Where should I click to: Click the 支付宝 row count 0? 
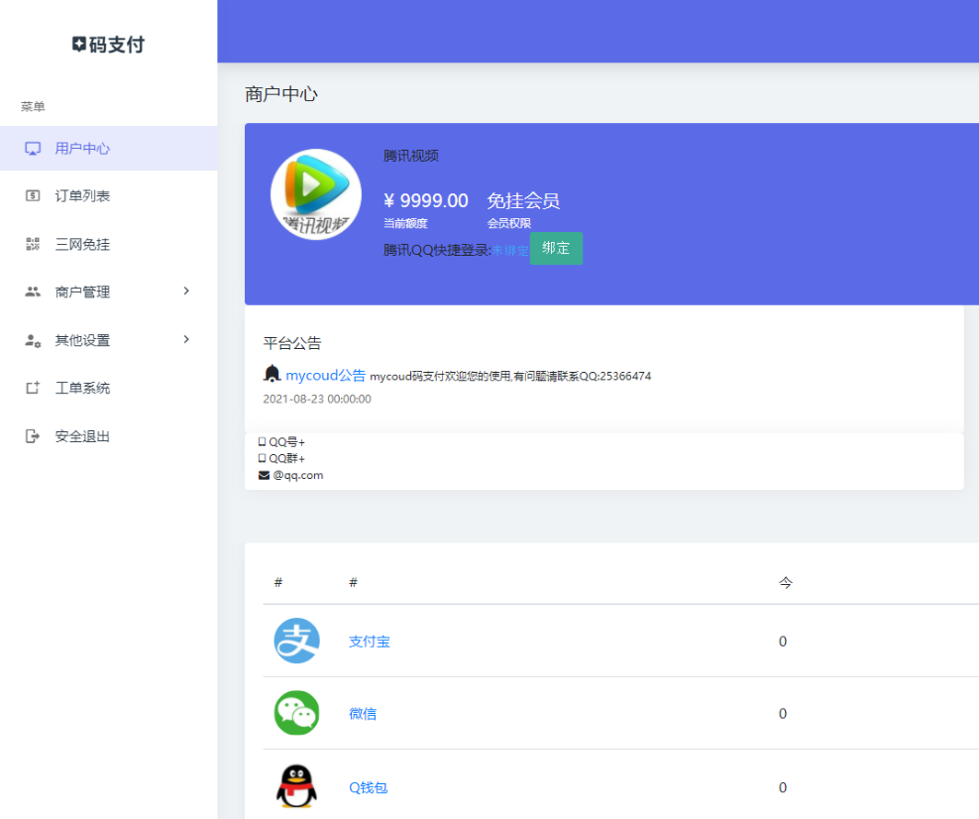[783, 642]
